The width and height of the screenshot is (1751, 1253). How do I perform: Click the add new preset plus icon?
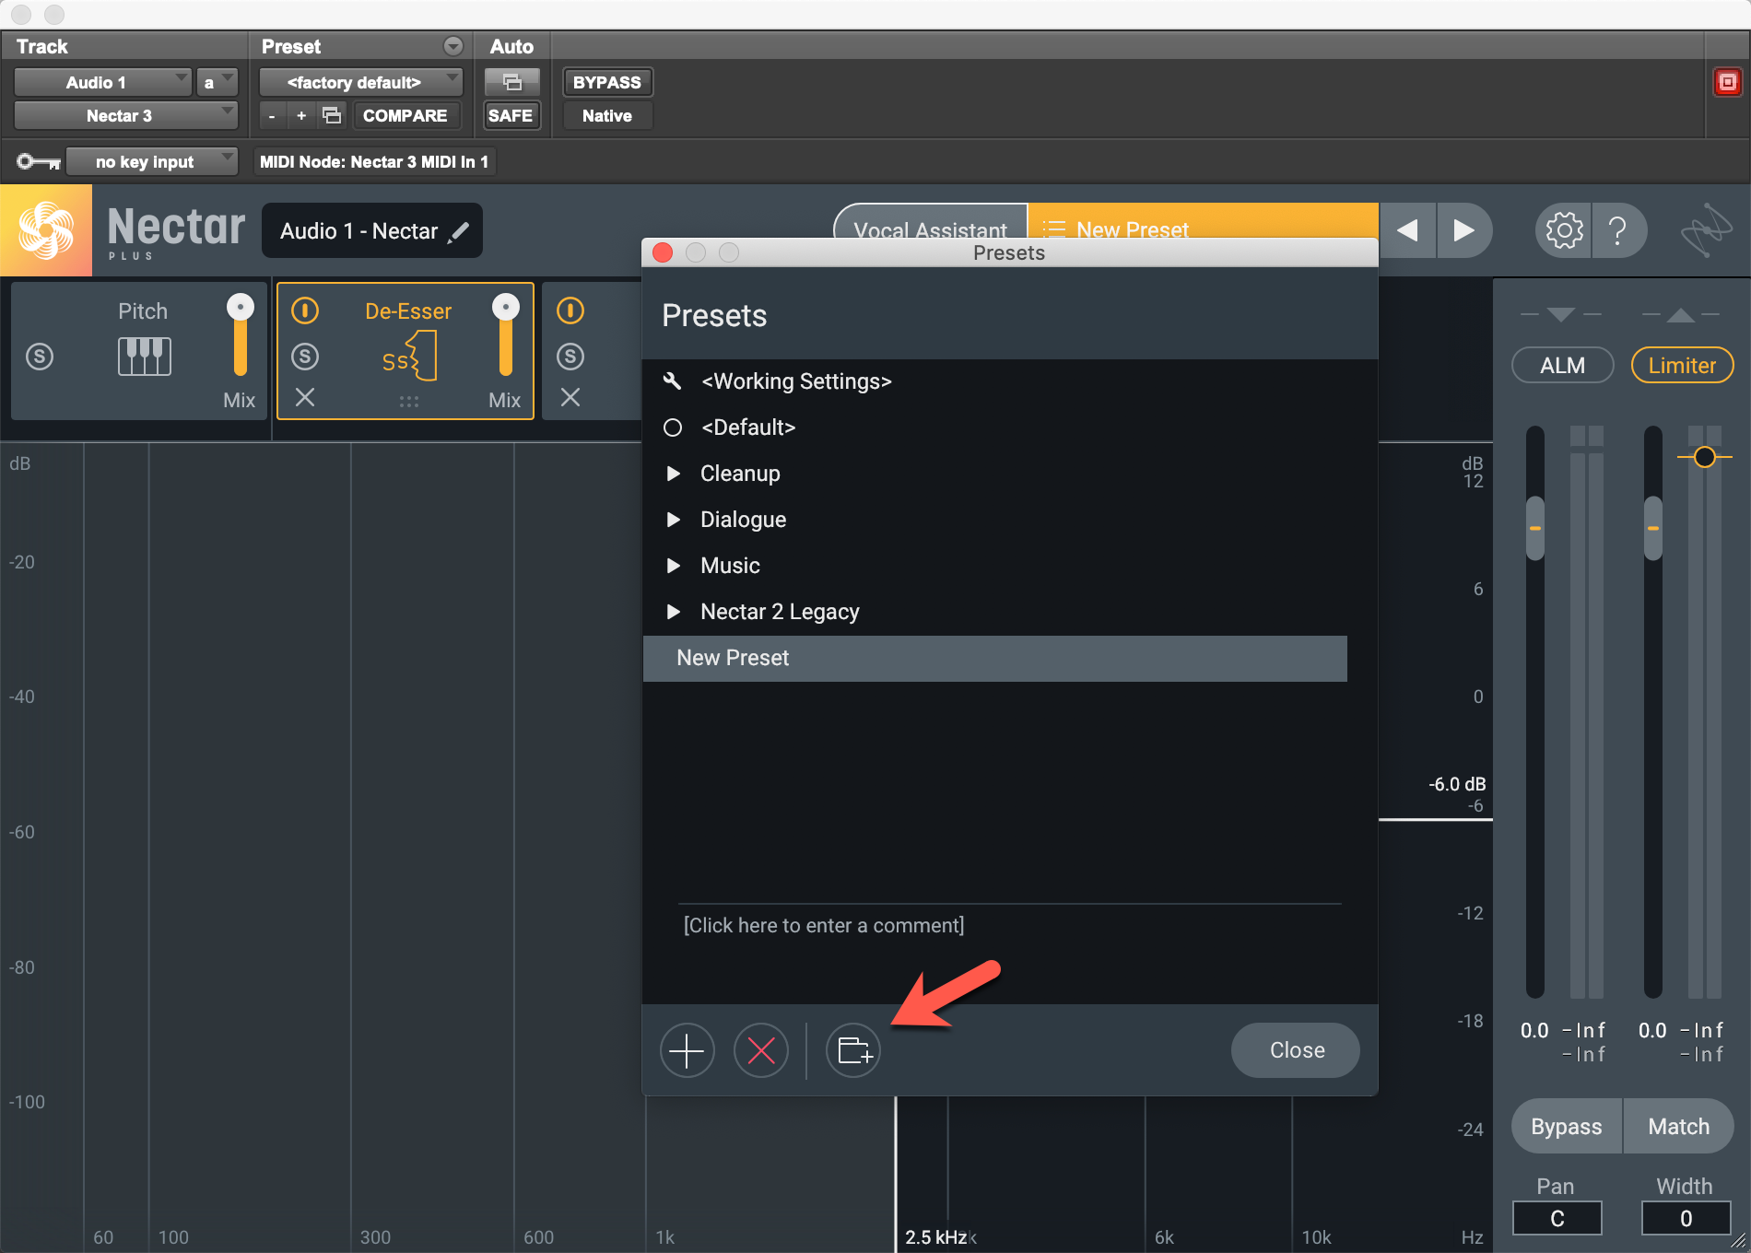click(687, 1050)
